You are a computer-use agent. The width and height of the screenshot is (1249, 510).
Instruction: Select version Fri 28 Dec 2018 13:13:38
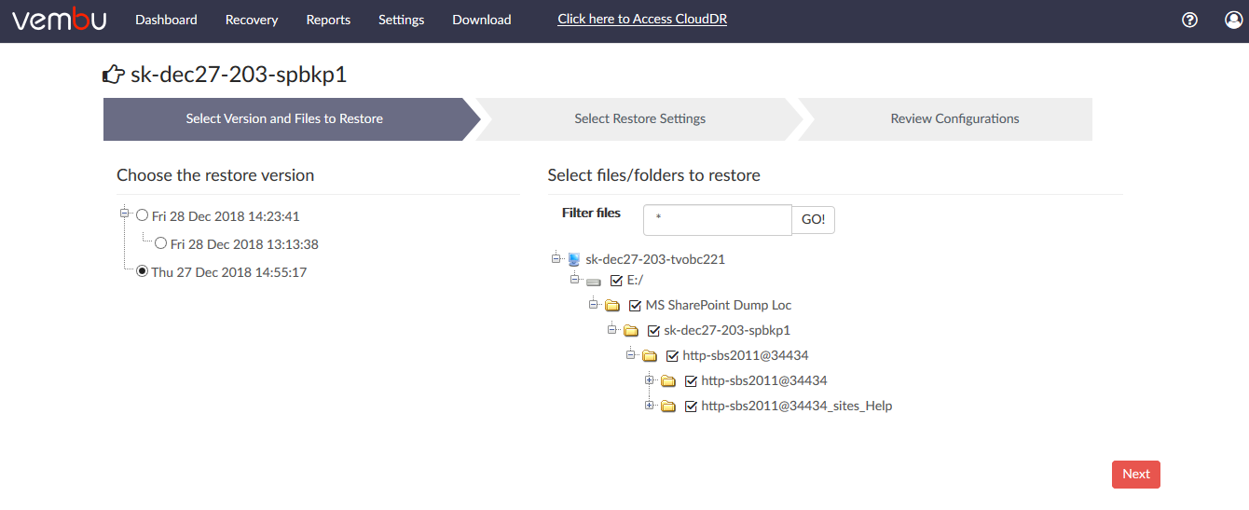click(x=161, y=243)
